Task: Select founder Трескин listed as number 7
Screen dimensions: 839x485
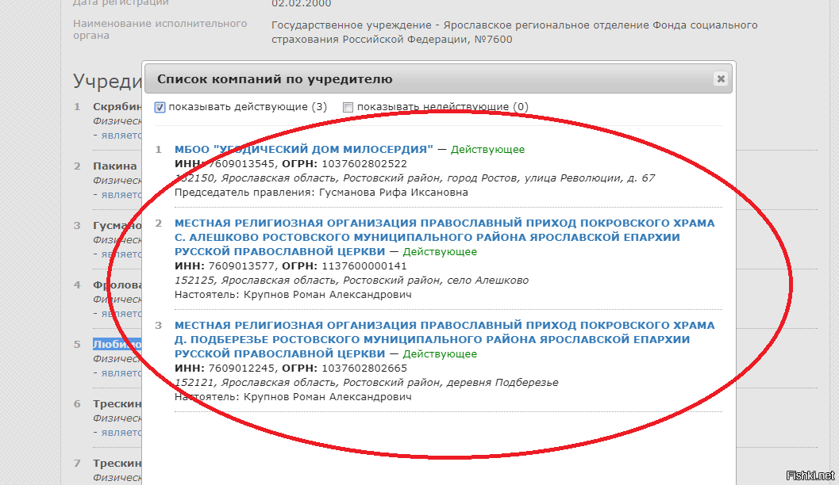Action: (x=117, y=464)
